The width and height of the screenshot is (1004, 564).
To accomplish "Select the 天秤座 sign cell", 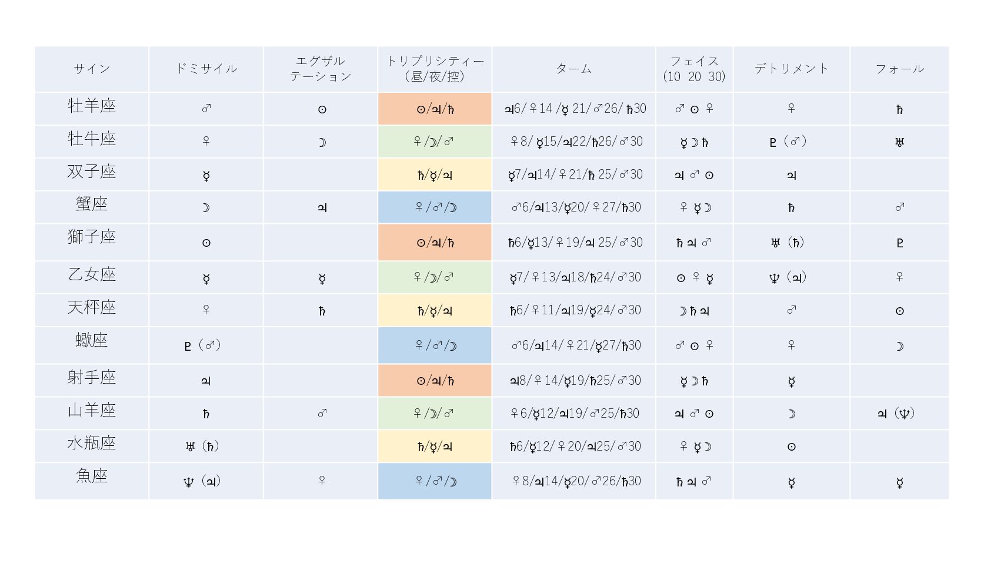I will point(92,310).
